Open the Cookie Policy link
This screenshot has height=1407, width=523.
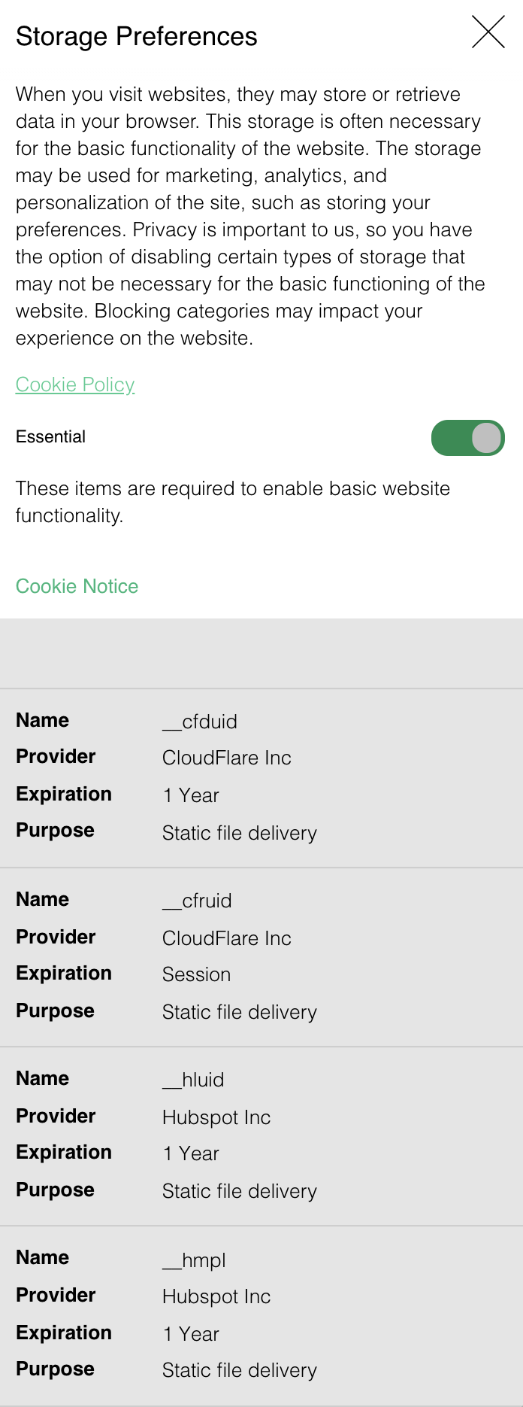[x=75, y=384]
